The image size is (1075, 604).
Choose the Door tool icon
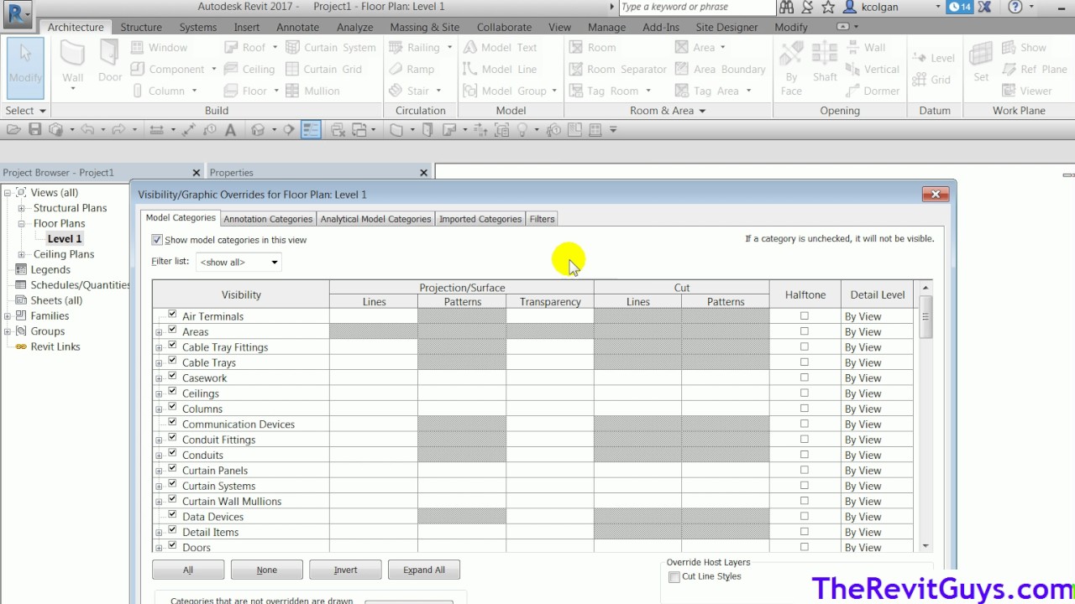(110, 60)
